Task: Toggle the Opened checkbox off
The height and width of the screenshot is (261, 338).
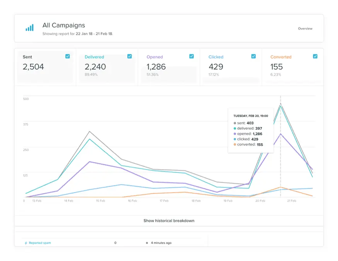Action: point(191,56)
